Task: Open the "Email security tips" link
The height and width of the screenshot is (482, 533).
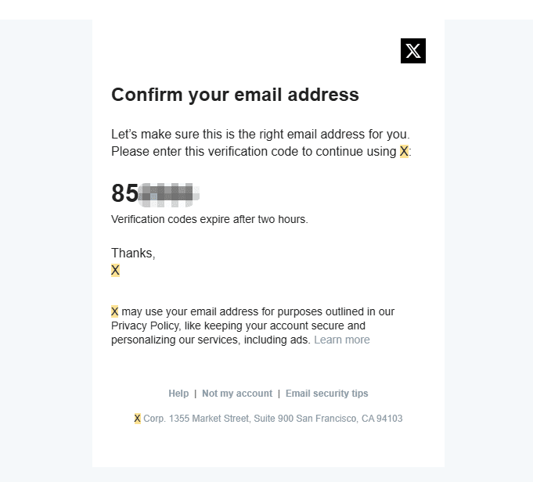Action: tap(326, 394)
